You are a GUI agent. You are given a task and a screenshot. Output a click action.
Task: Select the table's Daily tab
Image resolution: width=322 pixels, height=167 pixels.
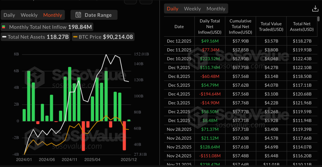coord(172,9)
